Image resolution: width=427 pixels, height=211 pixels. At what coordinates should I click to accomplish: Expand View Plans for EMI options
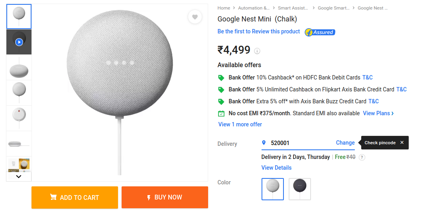[378, 113]
